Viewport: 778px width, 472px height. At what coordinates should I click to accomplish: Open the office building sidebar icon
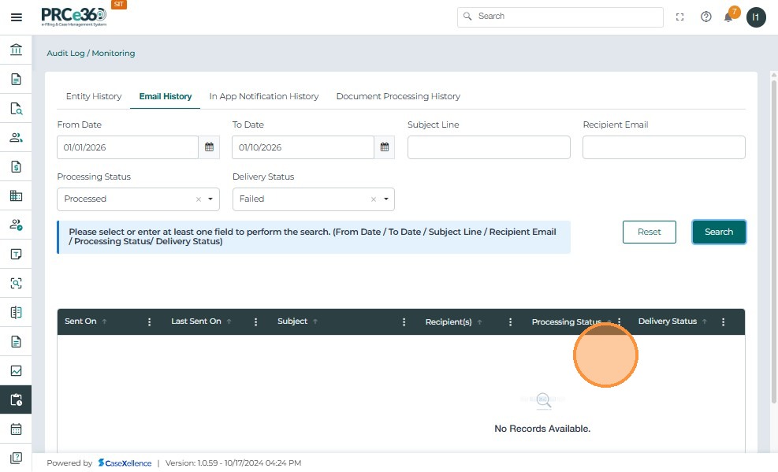(16, 195)
